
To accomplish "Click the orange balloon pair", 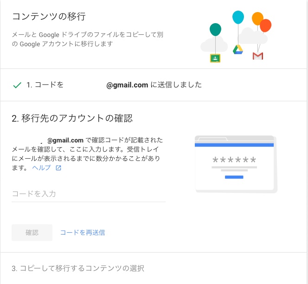I will (x=262, y=22).
